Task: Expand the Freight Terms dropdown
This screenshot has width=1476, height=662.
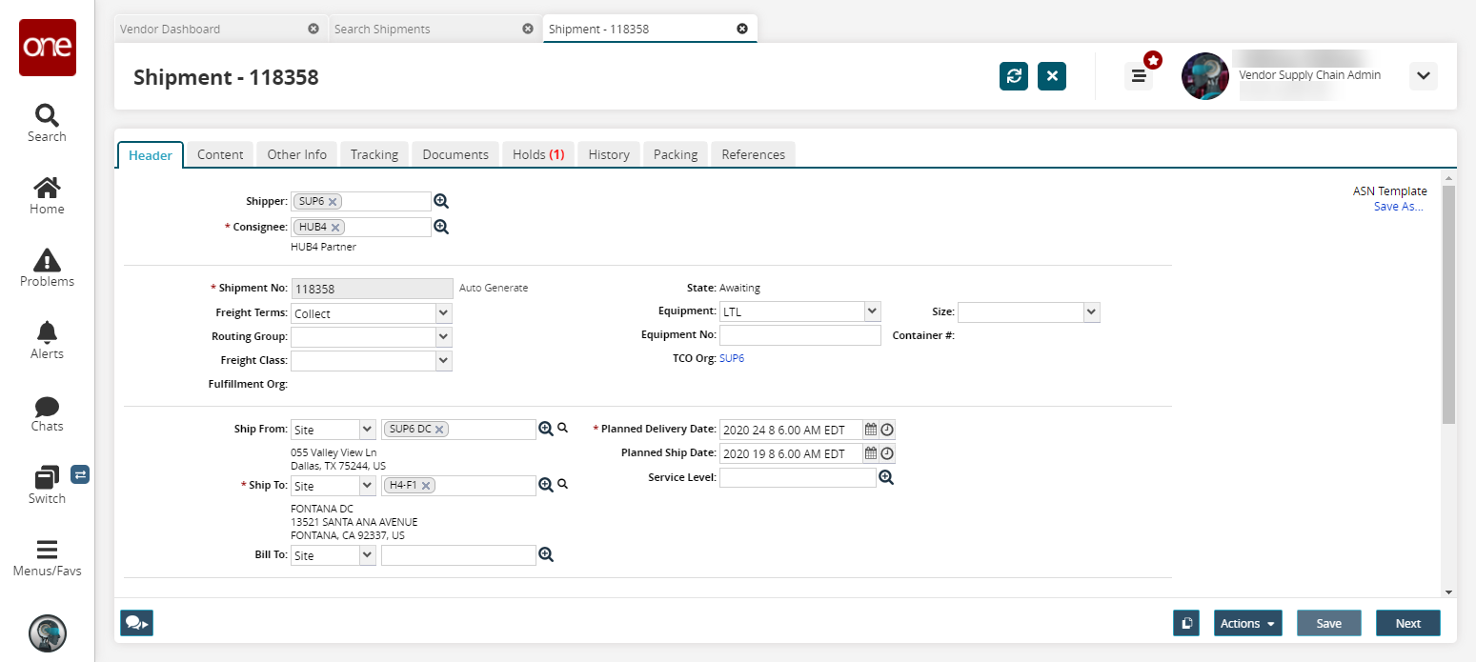Action: (x=443, y=313)
